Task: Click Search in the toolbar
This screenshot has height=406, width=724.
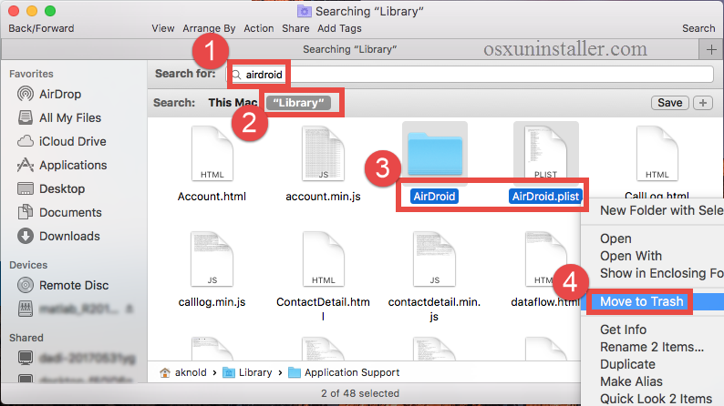Action: coord(698,28)
